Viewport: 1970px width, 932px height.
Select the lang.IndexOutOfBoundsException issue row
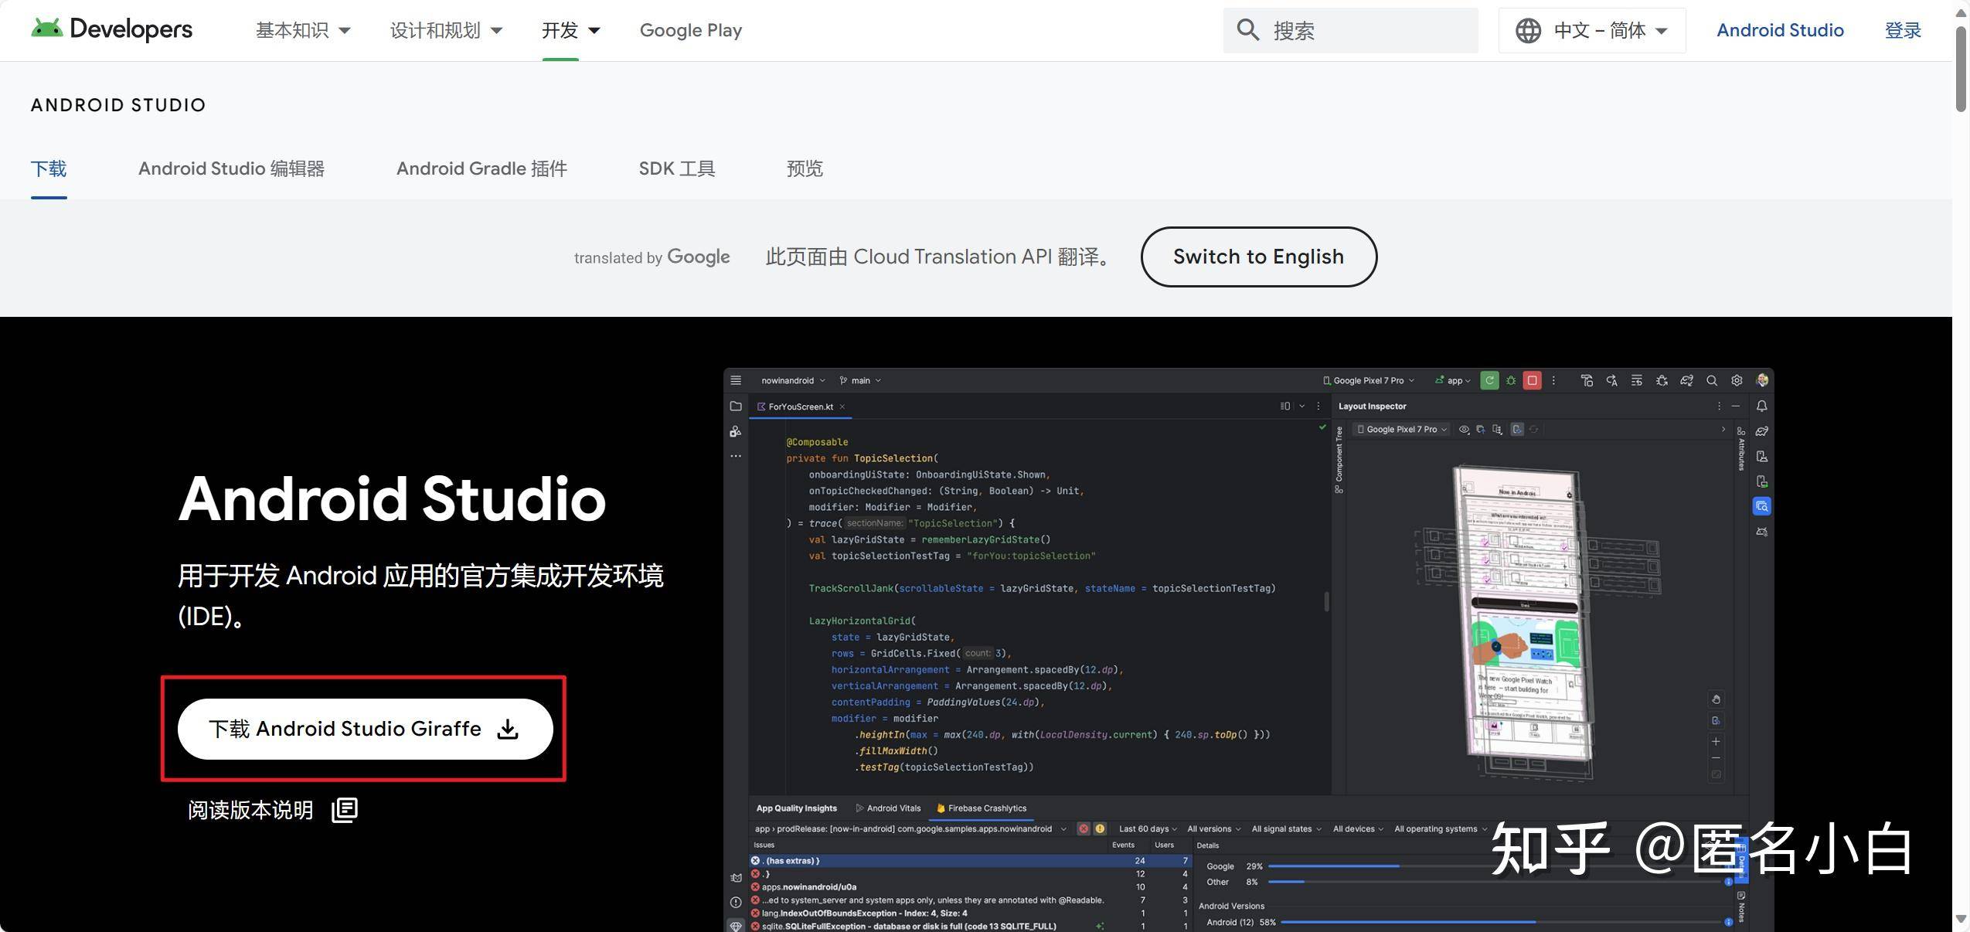click(x=969, y=913)
